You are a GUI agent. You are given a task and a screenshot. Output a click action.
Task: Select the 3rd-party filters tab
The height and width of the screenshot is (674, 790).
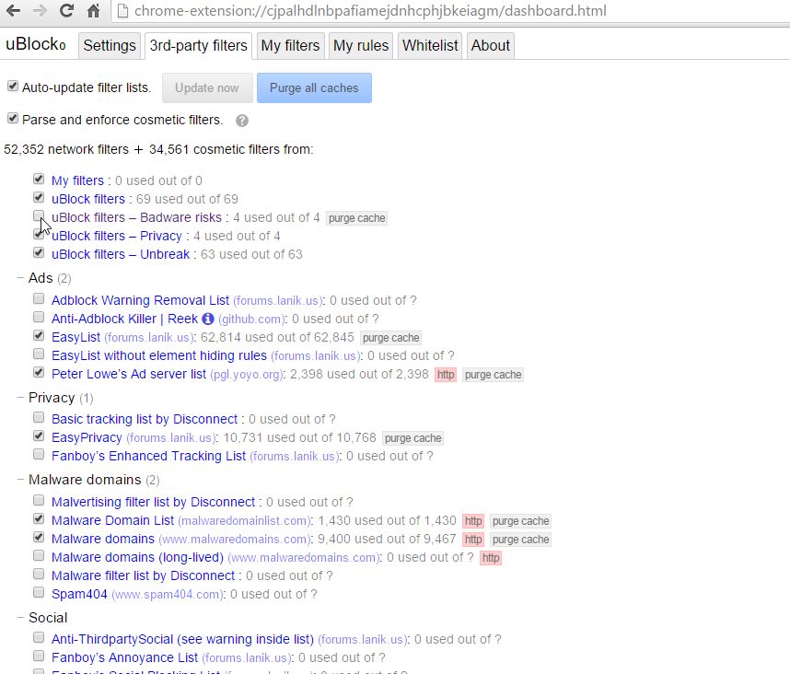pyautogui.click(x=198, y=45)
